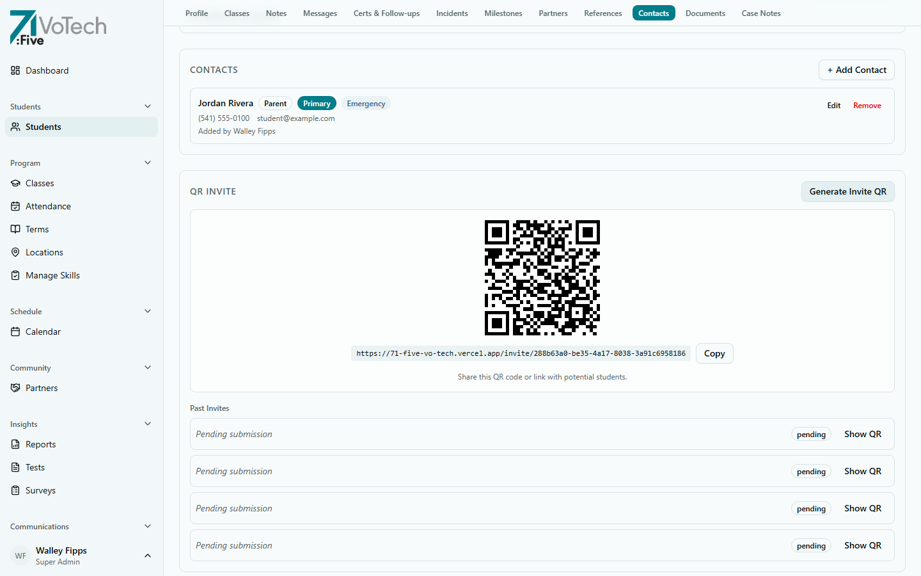Open the Classes section
The height and width of the screenshot is (576, 921).
click(x=40, y=183)
